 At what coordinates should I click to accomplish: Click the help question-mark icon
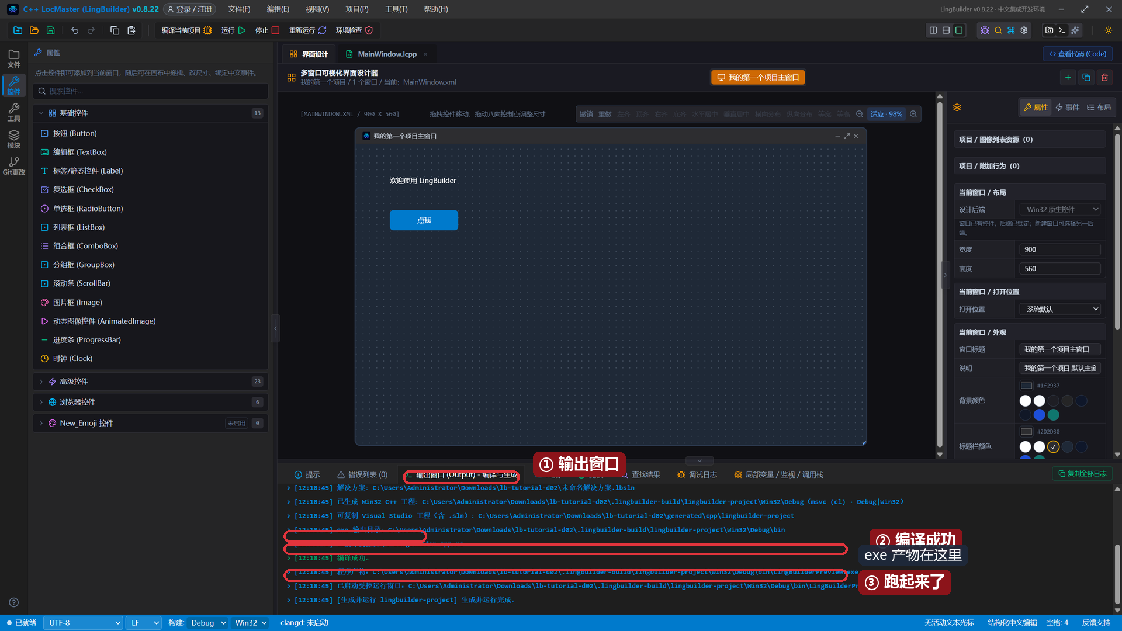click(x=14, y=602)
